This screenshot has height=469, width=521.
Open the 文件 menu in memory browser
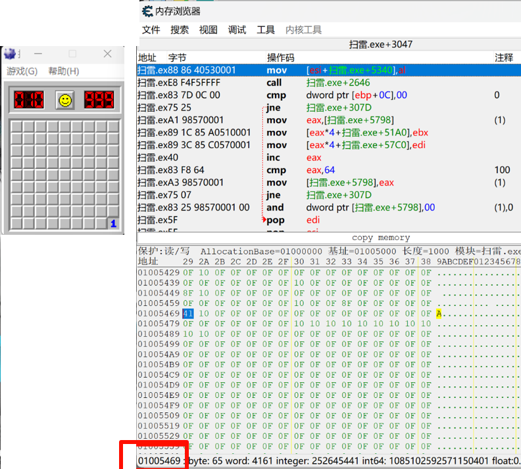(x=151, y=30)
